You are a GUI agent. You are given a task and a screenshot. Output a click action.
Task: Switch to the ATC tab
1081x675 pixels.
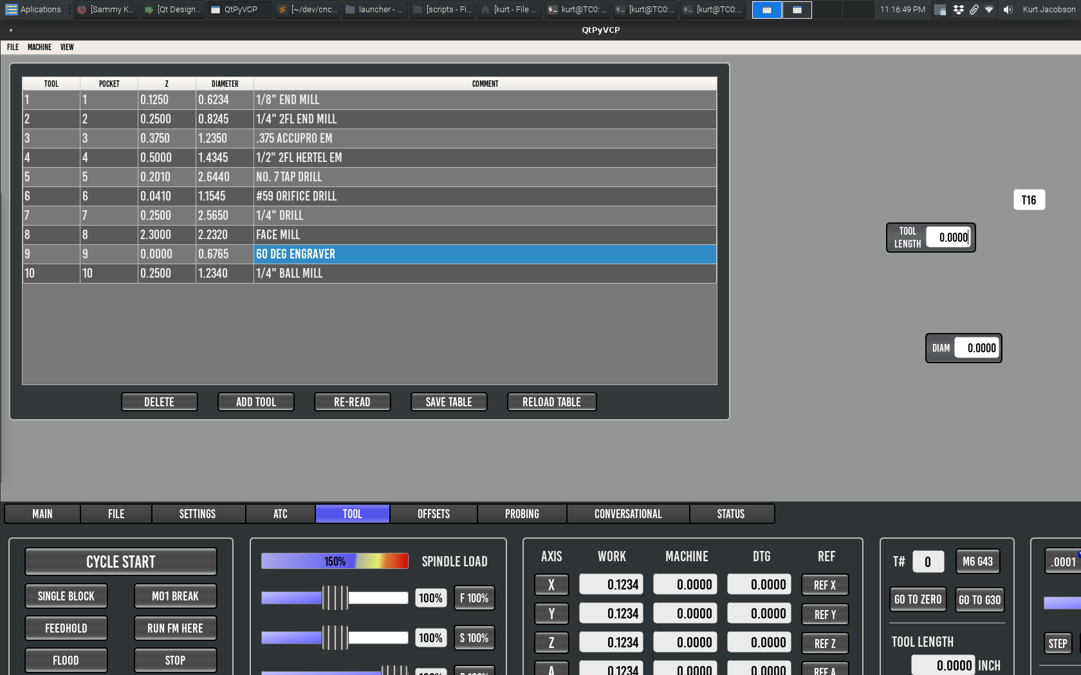click(281, 514)
